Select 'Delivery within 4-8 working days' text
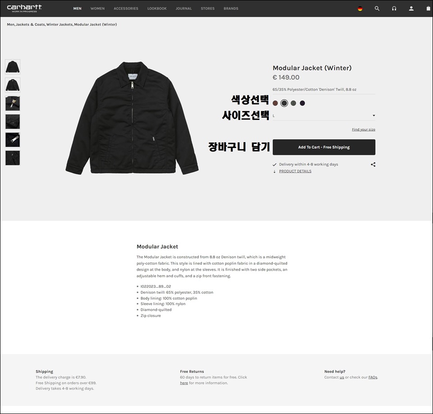This screenshot has width=433, height=414. [x=309, y=164]
